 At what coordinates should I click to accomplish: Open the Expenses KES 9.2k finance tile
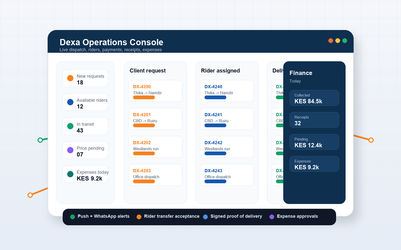pyautogui.click(x=314, y=164)
